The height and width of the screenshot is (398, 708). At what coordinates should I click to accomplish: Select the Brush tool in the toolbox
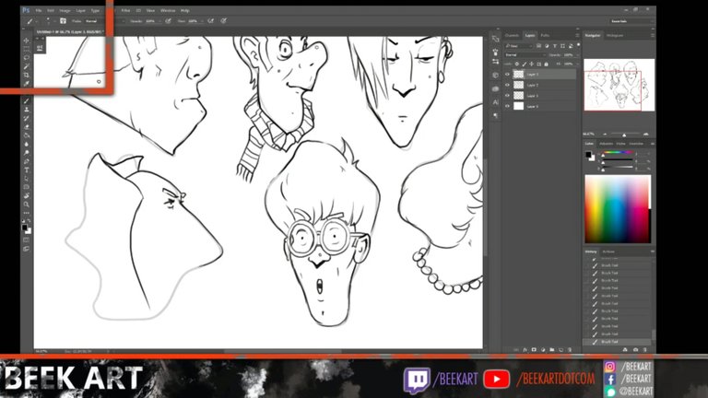point(27,100)
